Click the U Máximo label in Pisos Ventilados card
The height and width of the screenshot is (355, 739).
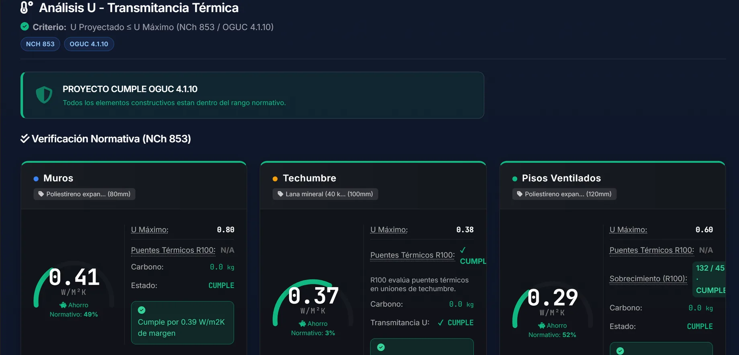628,230
